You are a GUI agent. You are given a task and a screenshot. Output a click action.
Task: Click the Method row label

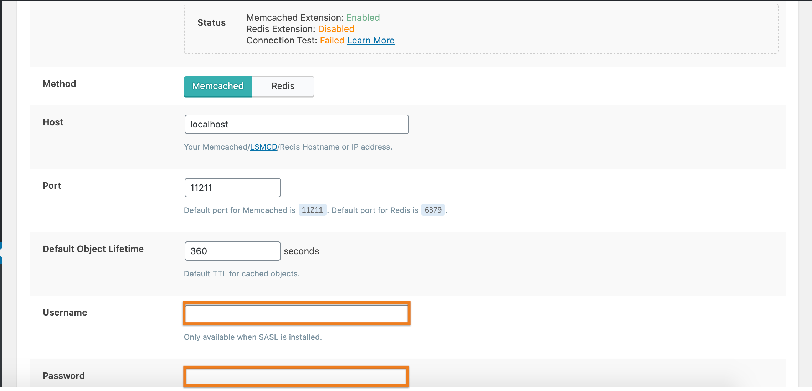click(59, 84)
